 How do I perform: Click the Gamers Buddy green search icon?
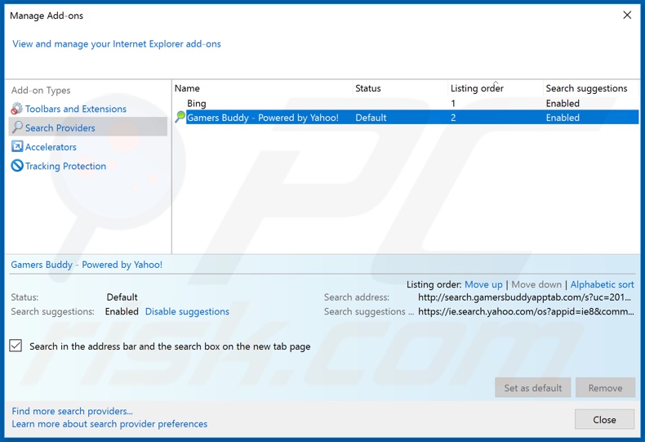[x=180, y=117]
